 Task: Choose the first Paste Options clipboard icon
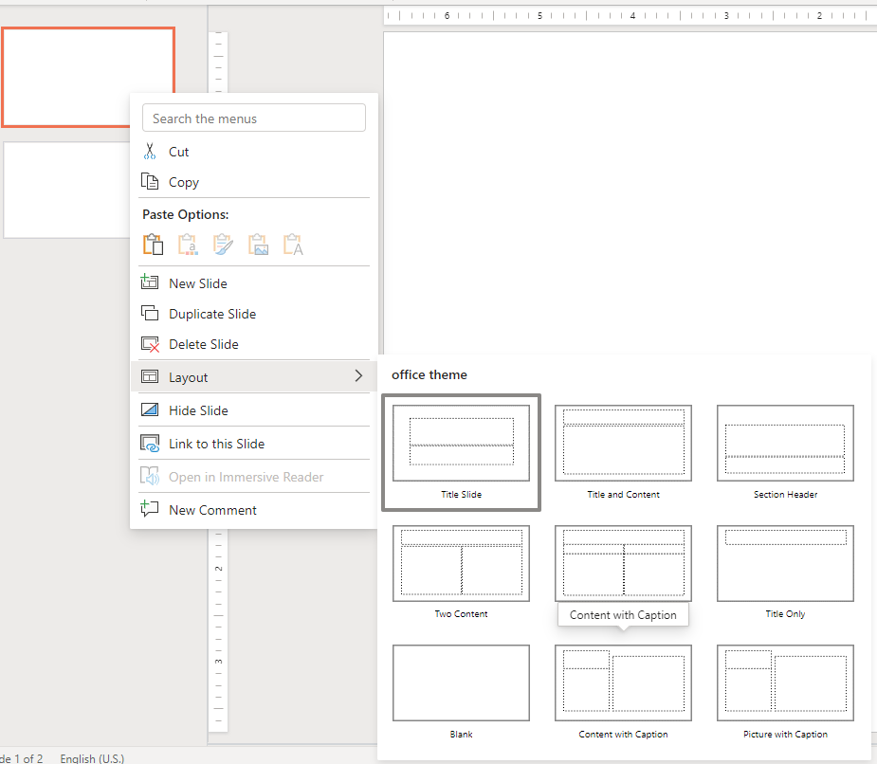[x=153, y=245]
